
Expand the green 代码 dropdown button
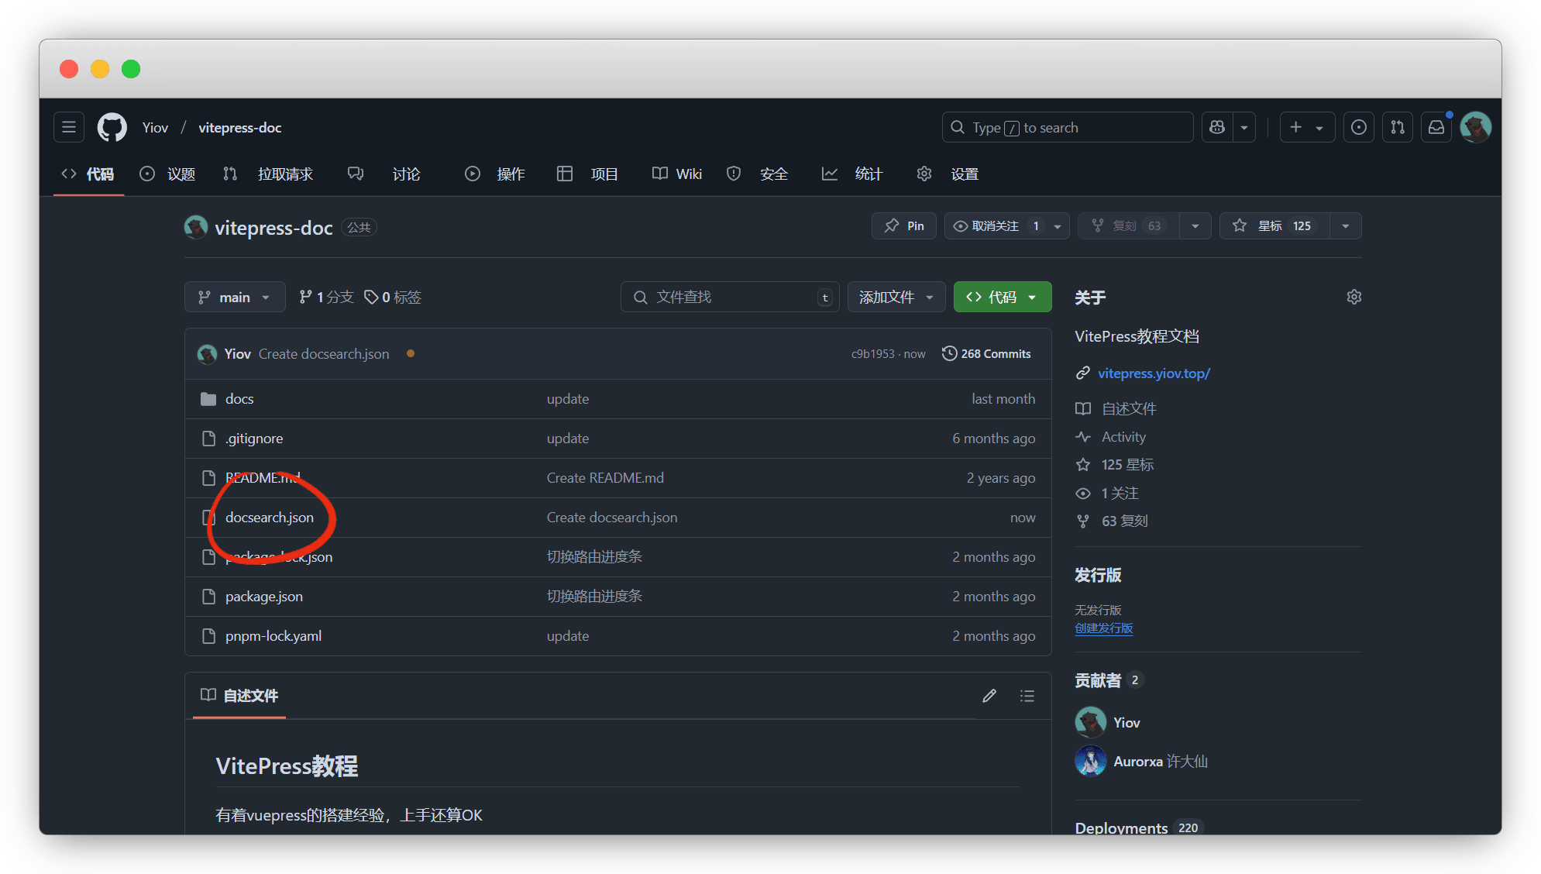pos(1002,297)
